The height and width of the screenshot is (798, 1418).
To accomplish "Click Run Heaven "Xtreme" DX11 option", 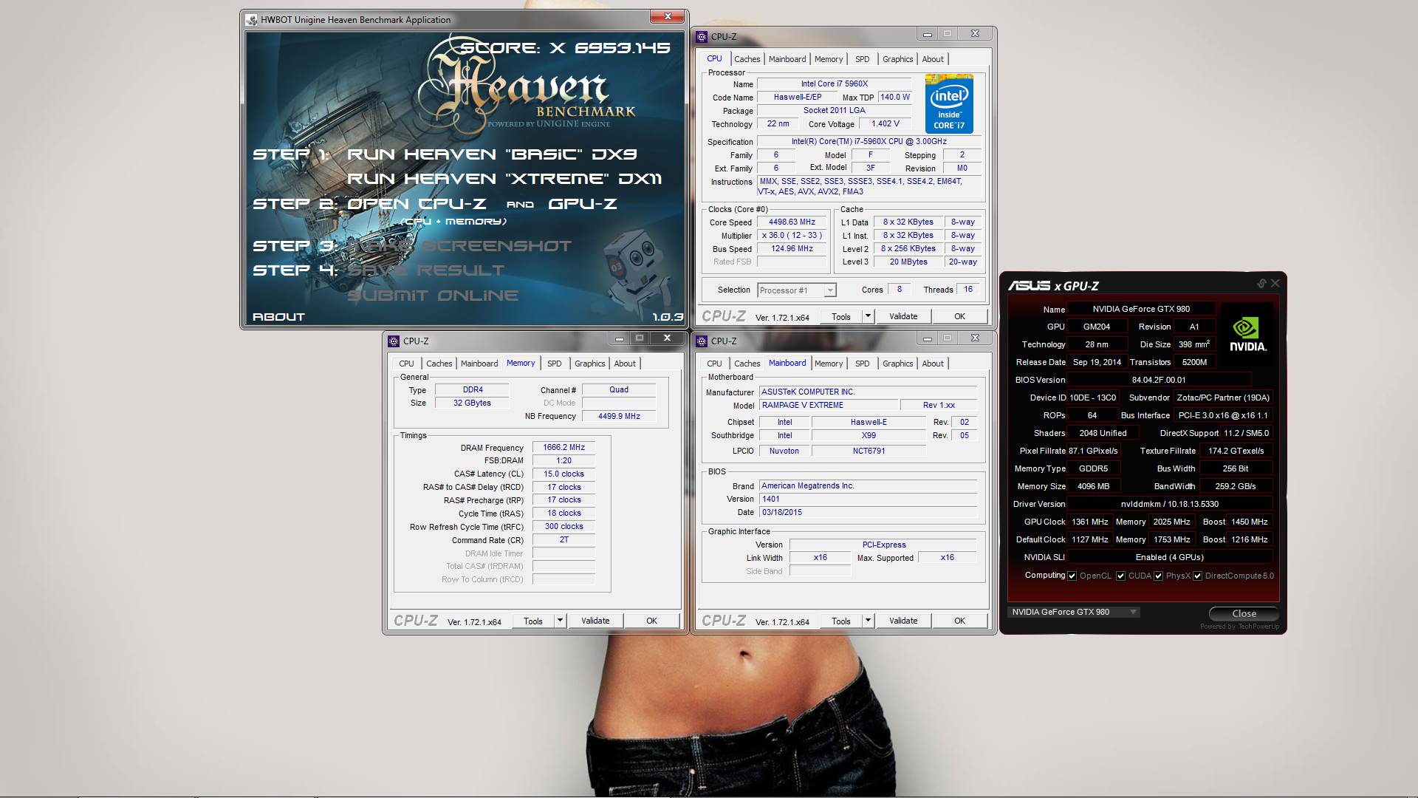I will [504, 179].
